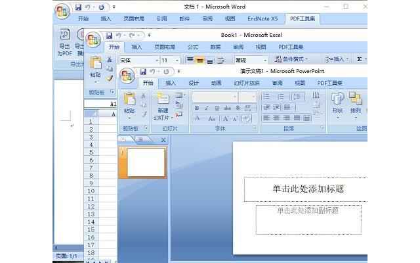The image size is (420, 263).
Task: Open the Excel 常规 number format dropdown
Action: coord(265,60)
